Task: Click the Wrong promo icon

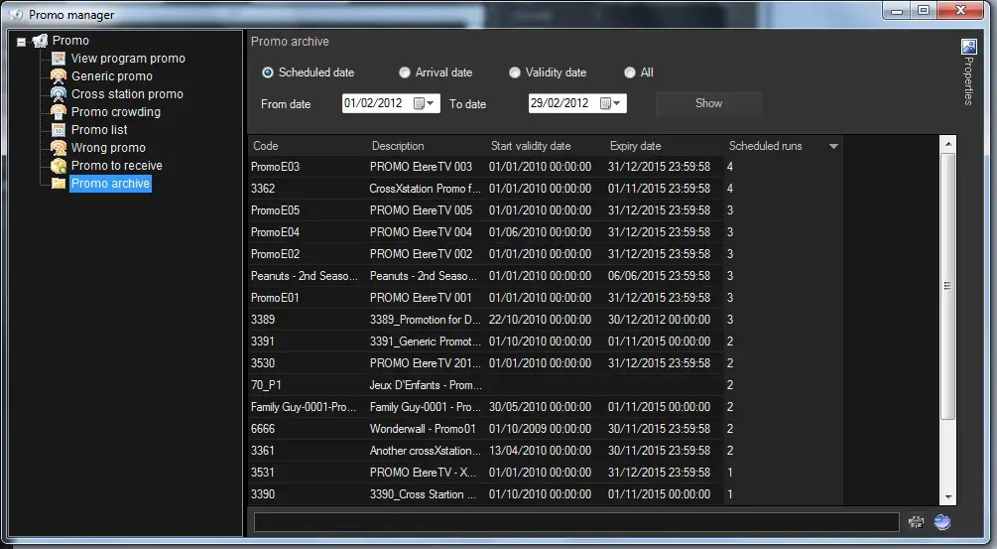Action: pyautogui.click(x=60, y=148)
